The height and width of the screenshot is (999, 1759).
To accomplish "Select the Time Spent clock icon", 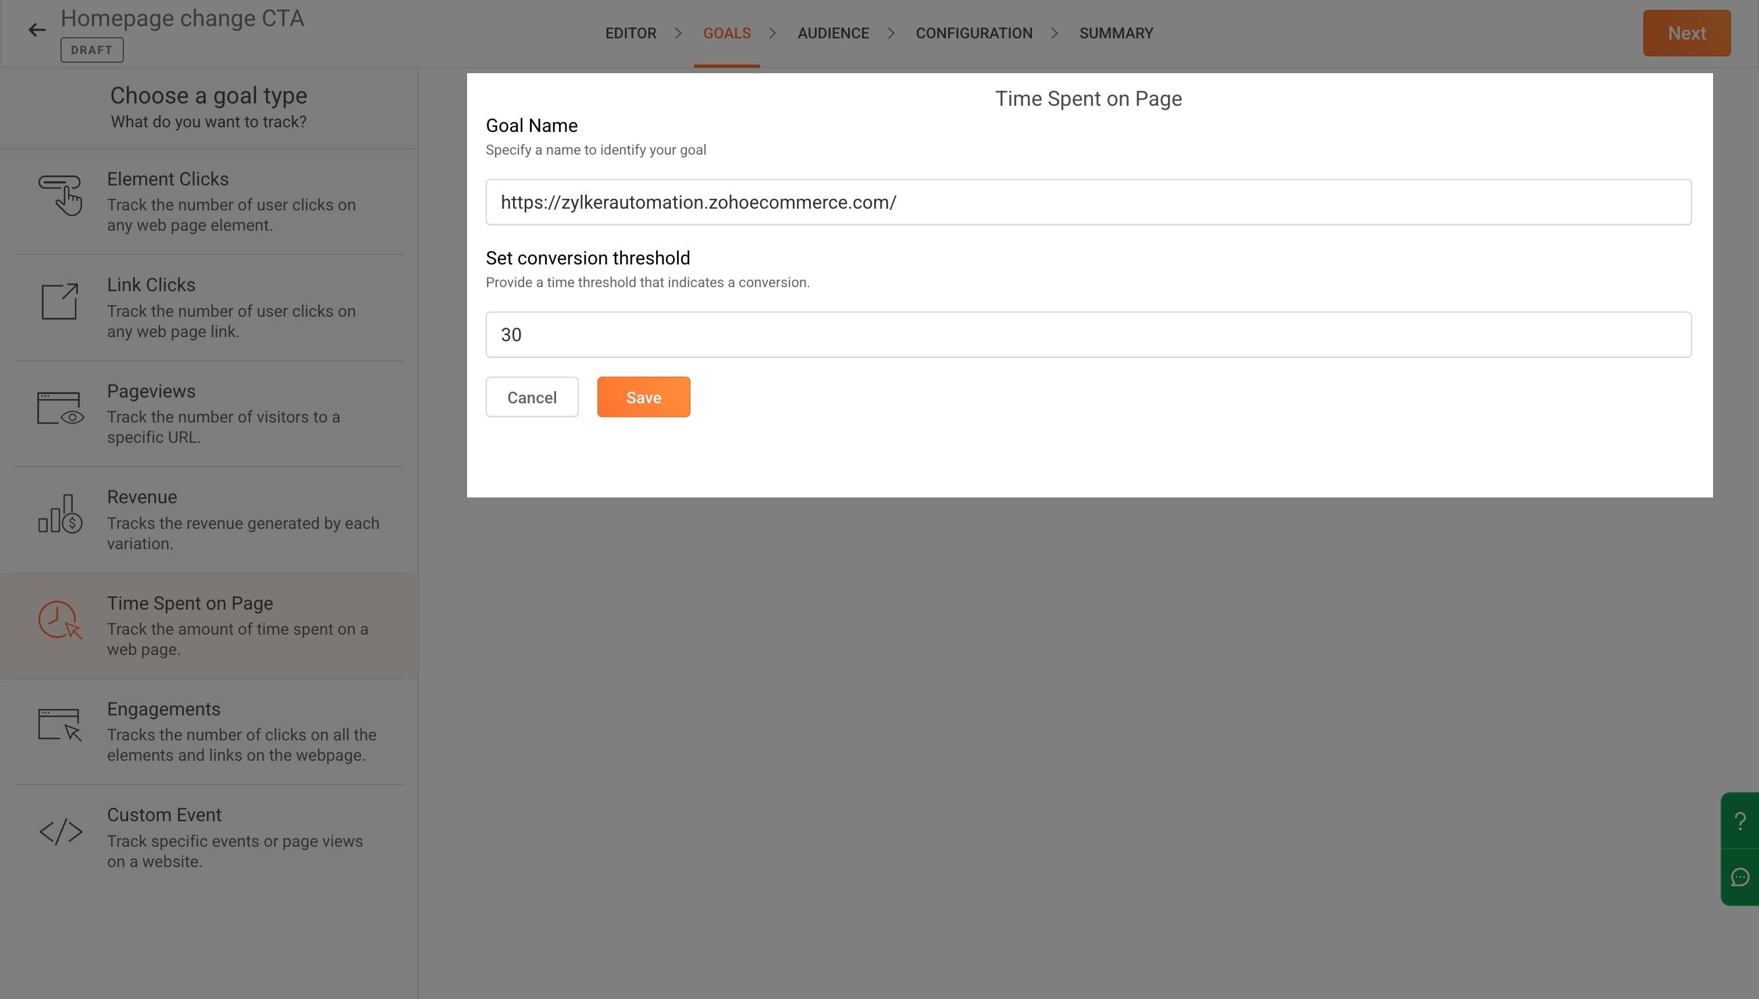I will (60, 620).
